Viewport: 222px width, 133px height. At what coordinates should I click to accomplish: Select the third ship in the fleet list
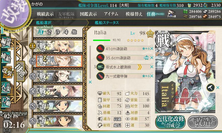(x=58, y=76)
